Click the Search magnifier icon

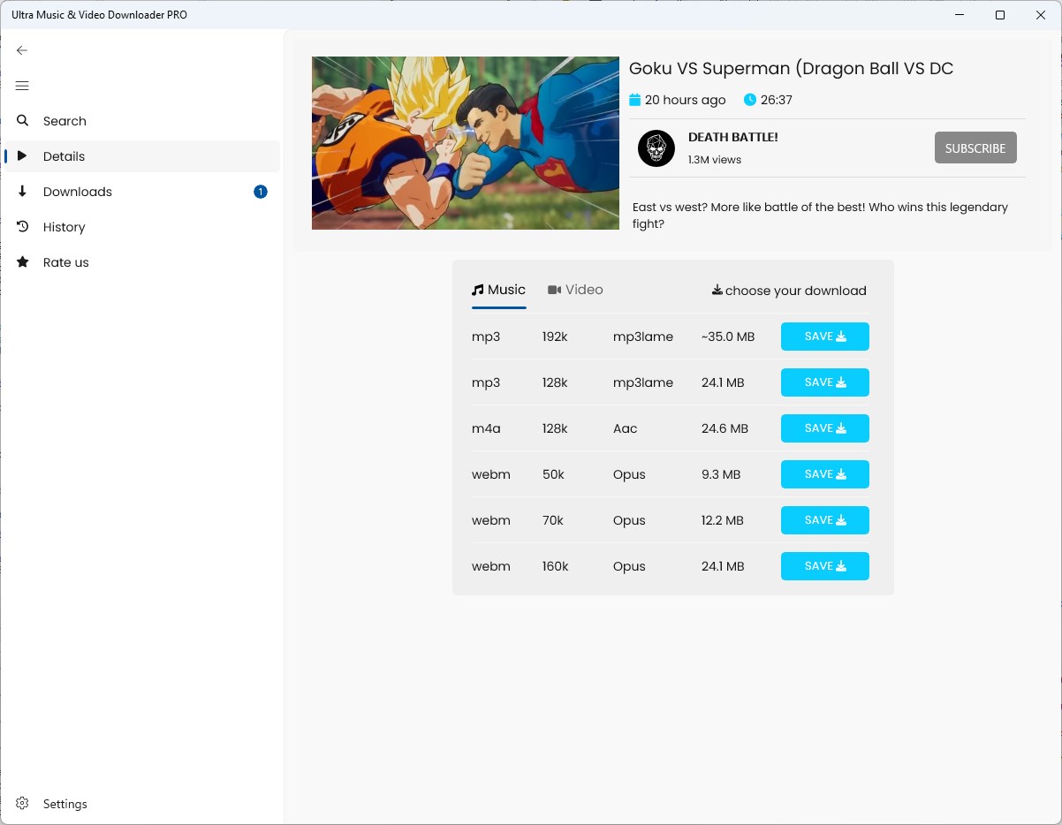(x=23, y=120)
